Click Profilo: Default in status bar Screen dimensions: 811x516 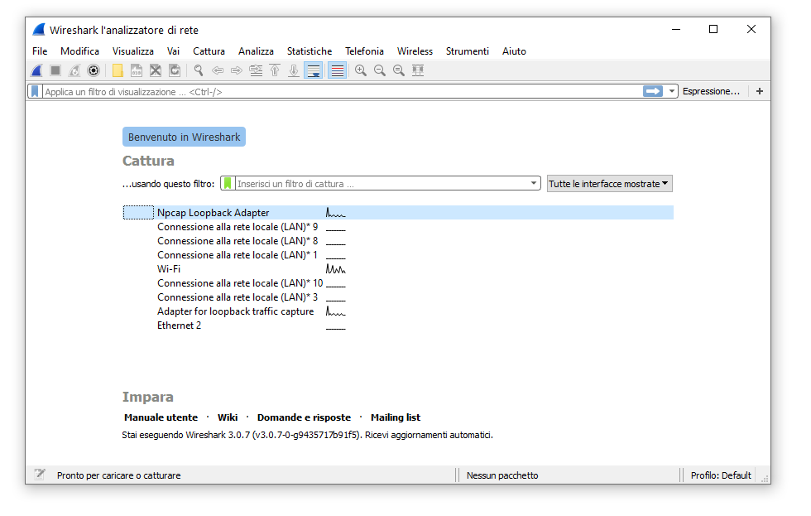pyautogui.click(x=721, y=475)
